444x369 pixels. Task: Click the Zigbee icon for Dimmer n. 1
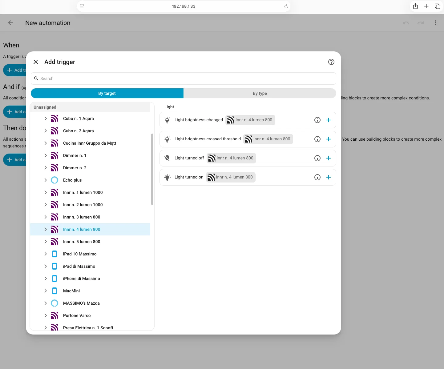[54, 155]
